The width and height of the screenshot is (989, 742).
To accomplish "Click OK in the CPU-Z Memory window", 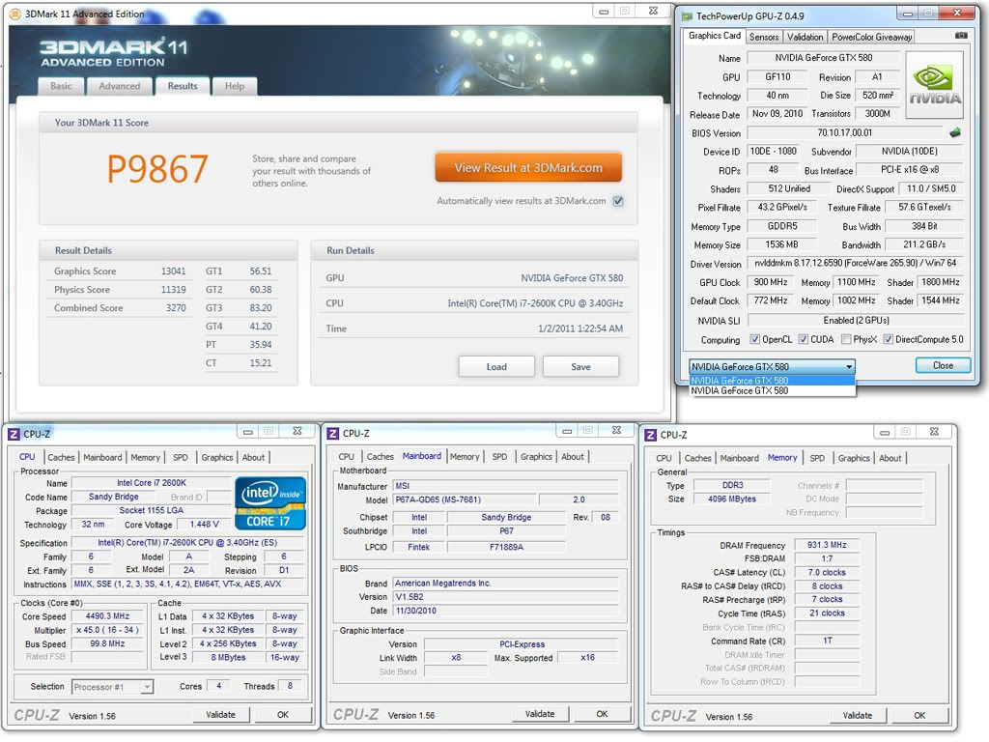I will click(x=920, y=716).
